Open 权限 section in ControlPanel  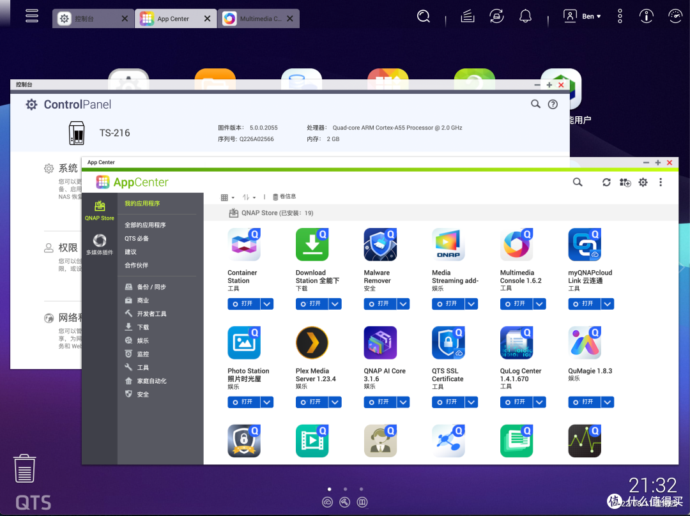click(68, 248)
